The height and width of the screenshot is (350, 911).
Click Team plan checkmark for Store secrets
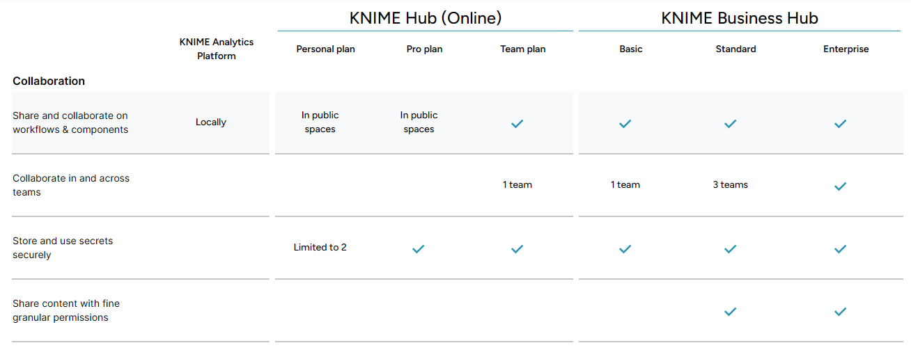517,249
